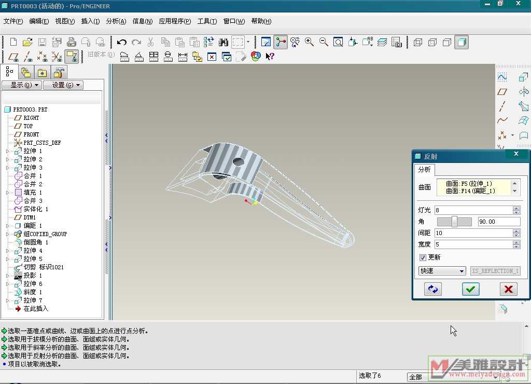Print using the printer icon
Image resolution: width=531 pixels, height=384 pixels.
click(71, 42)
